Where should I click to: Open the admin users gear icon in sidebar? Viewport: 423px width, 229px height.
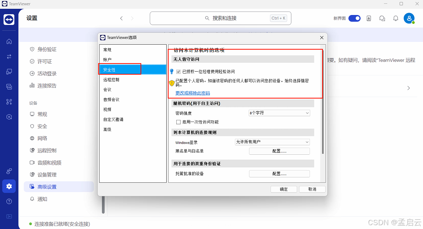9,171
